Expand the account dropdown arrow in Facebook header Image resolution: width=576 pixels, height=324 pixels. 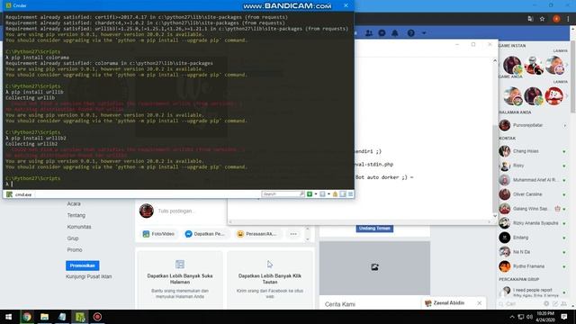coord(424,33)
